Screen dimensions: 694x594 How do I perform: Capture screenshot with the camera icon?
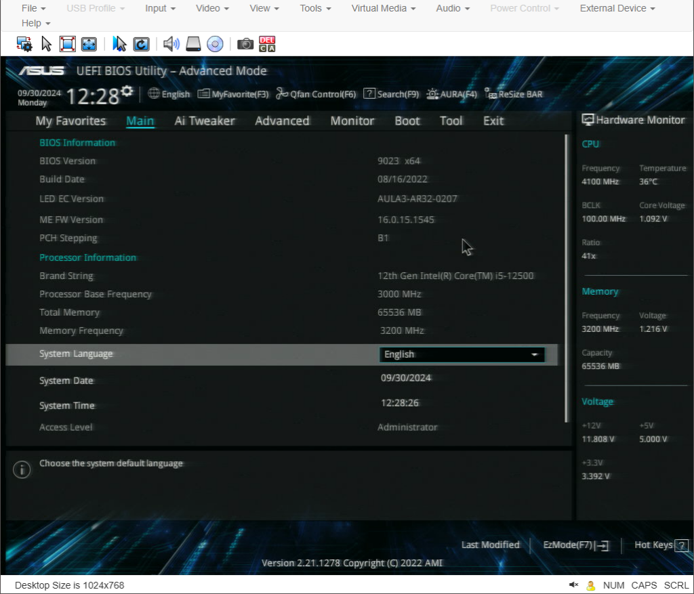tap(245, 43)
